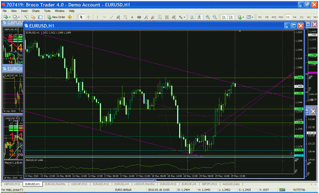Expand the Indicators dropdown arrow

click(243, 17)
